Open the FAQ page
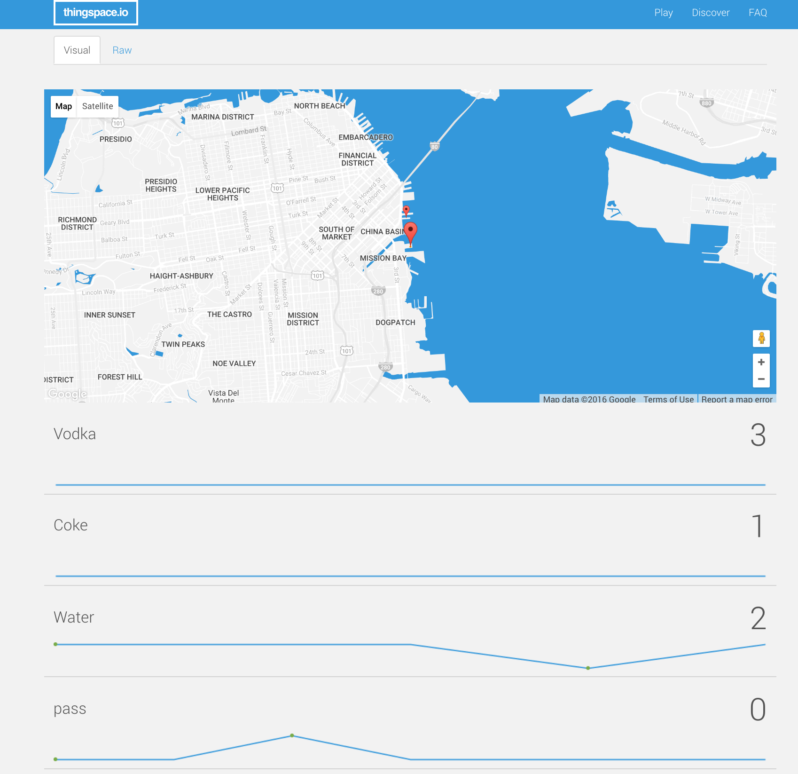The image size is (798, 774). click(758, 13)
